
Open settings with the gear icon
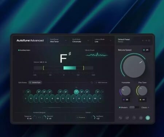(x=141, y=118)
